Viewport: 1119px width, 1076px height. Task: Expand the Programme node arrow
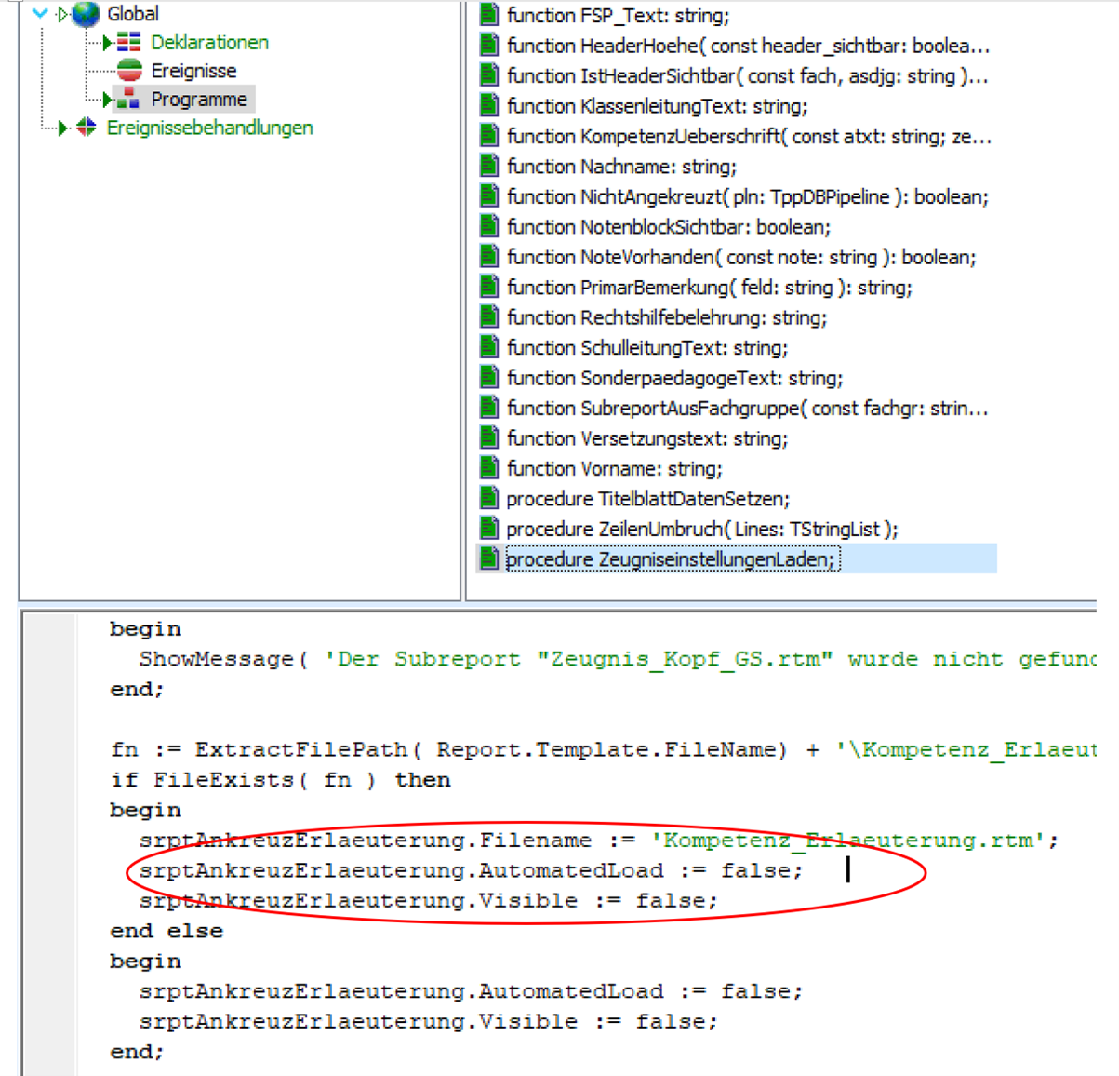(x=108, y=100)
